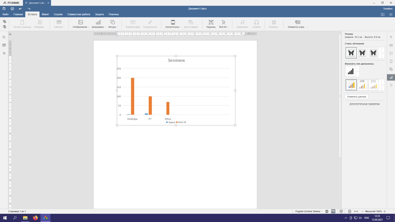This screenshot has width=395, height=222.
Task: Open the comments panel in left sidebar
Action: (x=4, y=45)
